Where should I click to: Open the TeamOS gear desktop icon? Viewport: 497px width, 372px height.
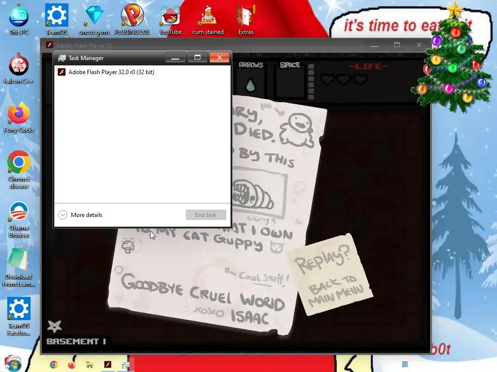click(x=57, y=19)
